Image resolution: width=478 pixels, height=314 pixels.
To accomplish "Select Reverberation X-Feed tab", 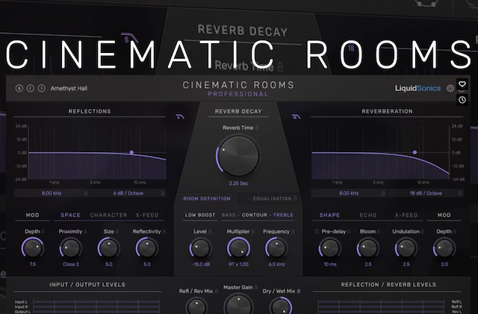I will point(406,215).
